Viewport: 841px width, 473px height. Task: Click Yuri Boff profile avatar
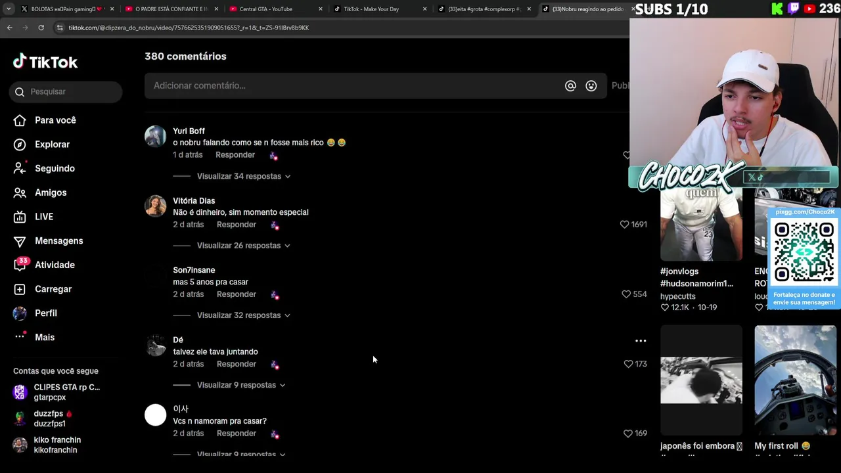pos(156,136)
